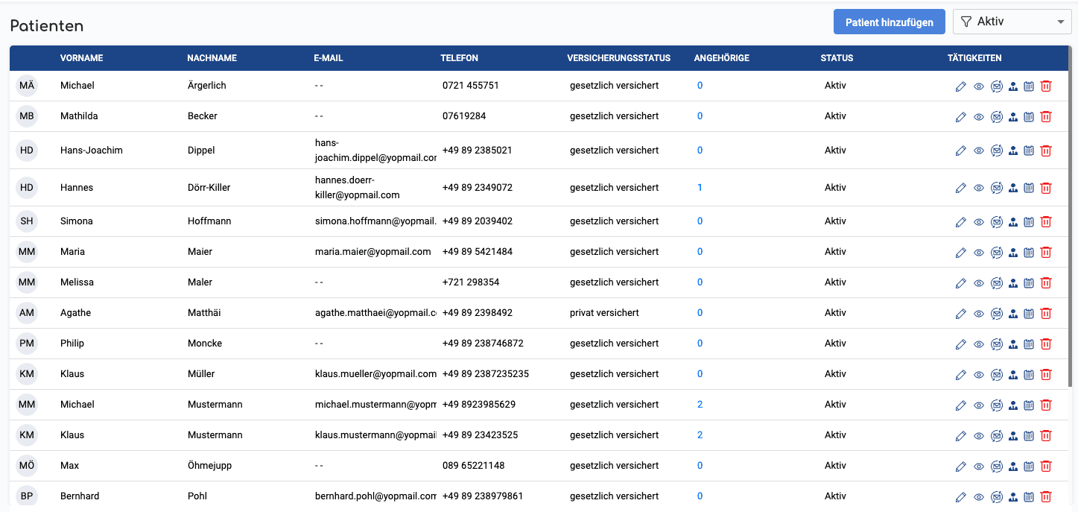
Task: Open the calendar icon in Hans-Joachim Dippel row
Action: click(x=1029, y=151)
